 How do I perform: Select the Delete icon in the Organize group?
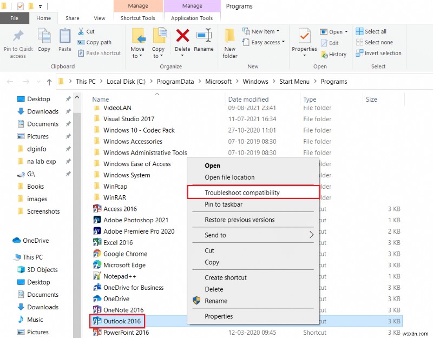tap(182, 38)
